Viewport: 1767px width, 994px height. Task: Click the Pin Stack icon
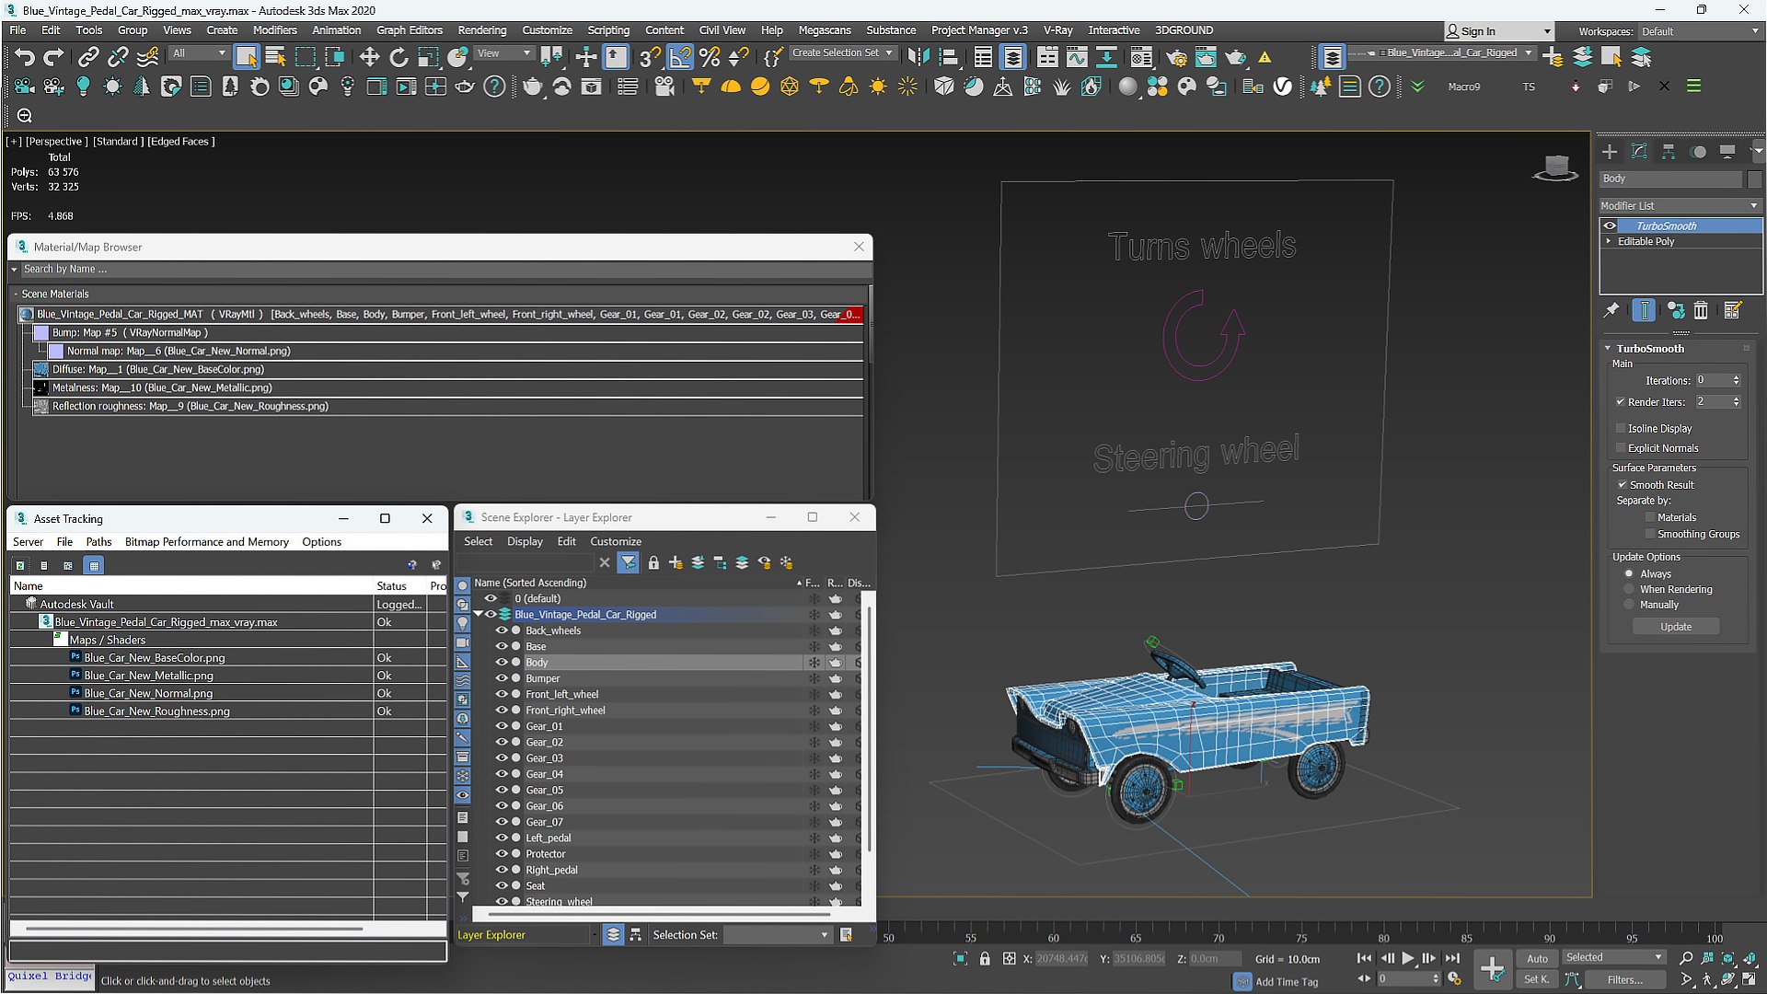click(1611, 311)
